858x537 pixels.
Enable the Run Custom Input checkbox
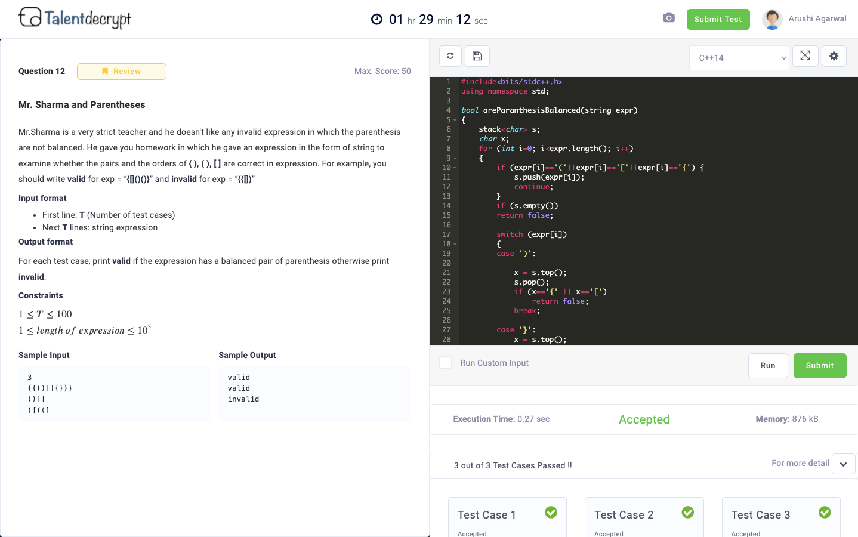pyautogui.click(x=446, y=363)
